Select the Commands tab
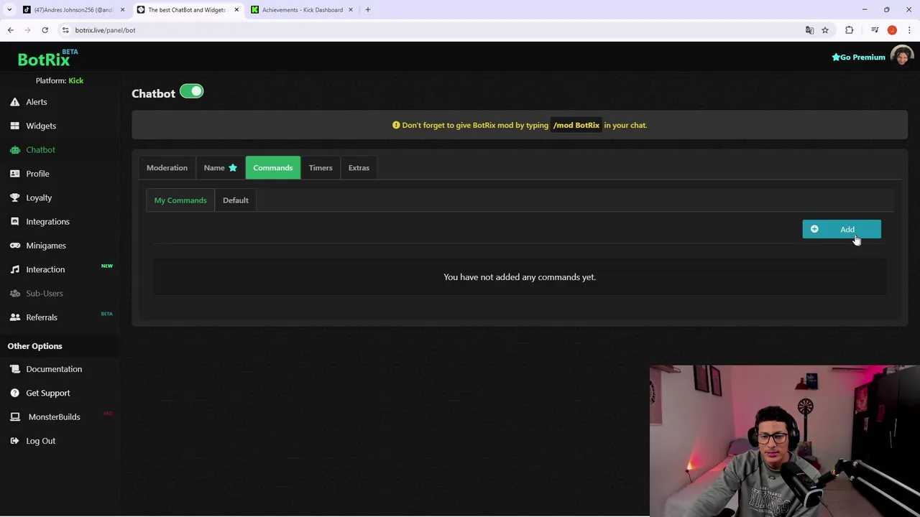Screen dimensions: 920x517 tap(273, 167)
